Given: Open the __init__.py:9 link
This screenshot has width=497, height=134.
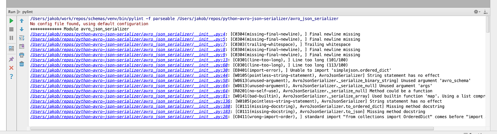Looking at the screenshot, I should [128, 55].
